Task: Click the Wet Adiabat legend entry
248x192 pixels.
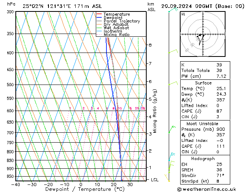Action: pos(116,28)
